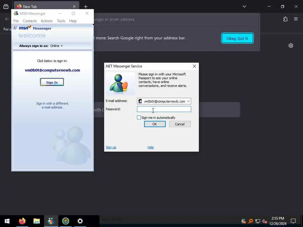Maximize the MSN Messenger window
Image resolution: width=303 pixels, height=227 pixels.
pyautogui.click(x=73, y=13)
